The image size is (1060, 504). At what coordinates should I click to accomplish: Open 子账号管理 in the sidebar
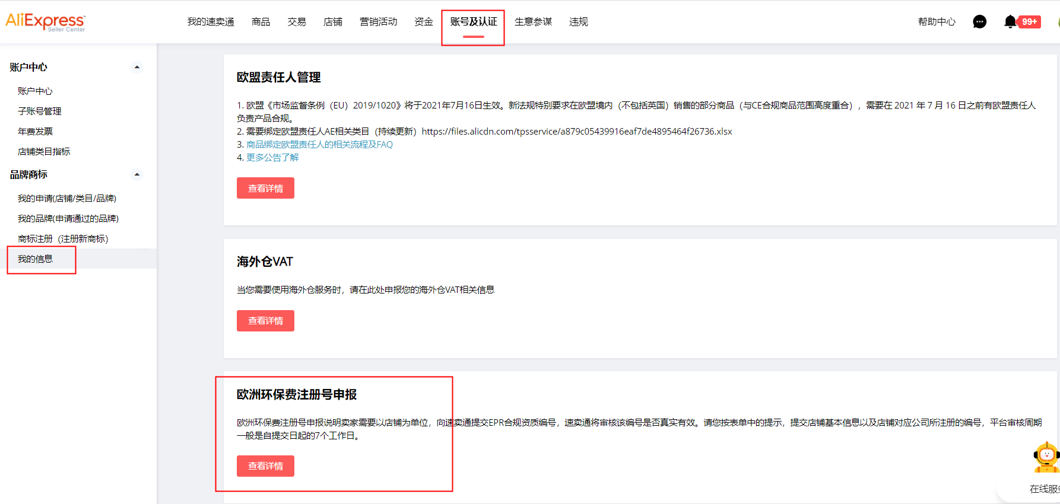point(40,111)
